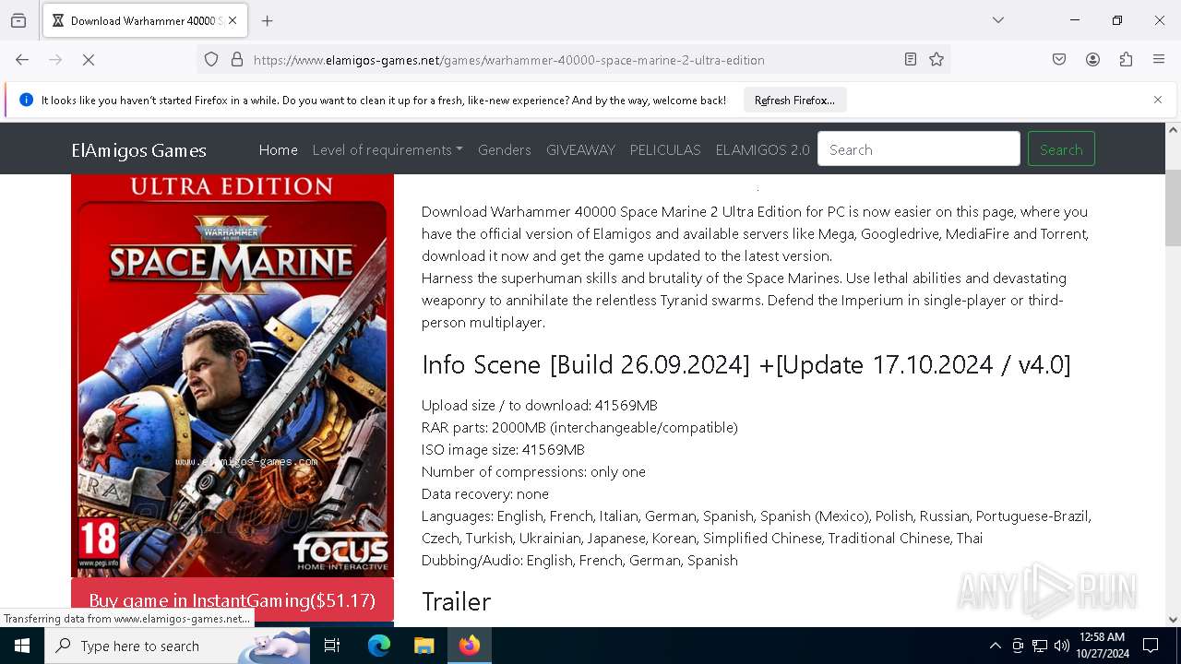Select Info Scene build heading text
The width and height of the screenshot is (1181, 664).
click(x=746, y=364)
